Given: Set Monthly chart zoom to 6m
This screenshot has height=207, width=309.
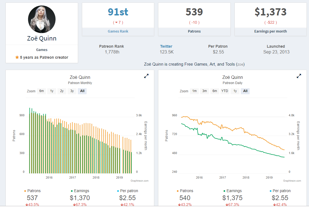Looking at the screenshot, I should coord(42,91).
